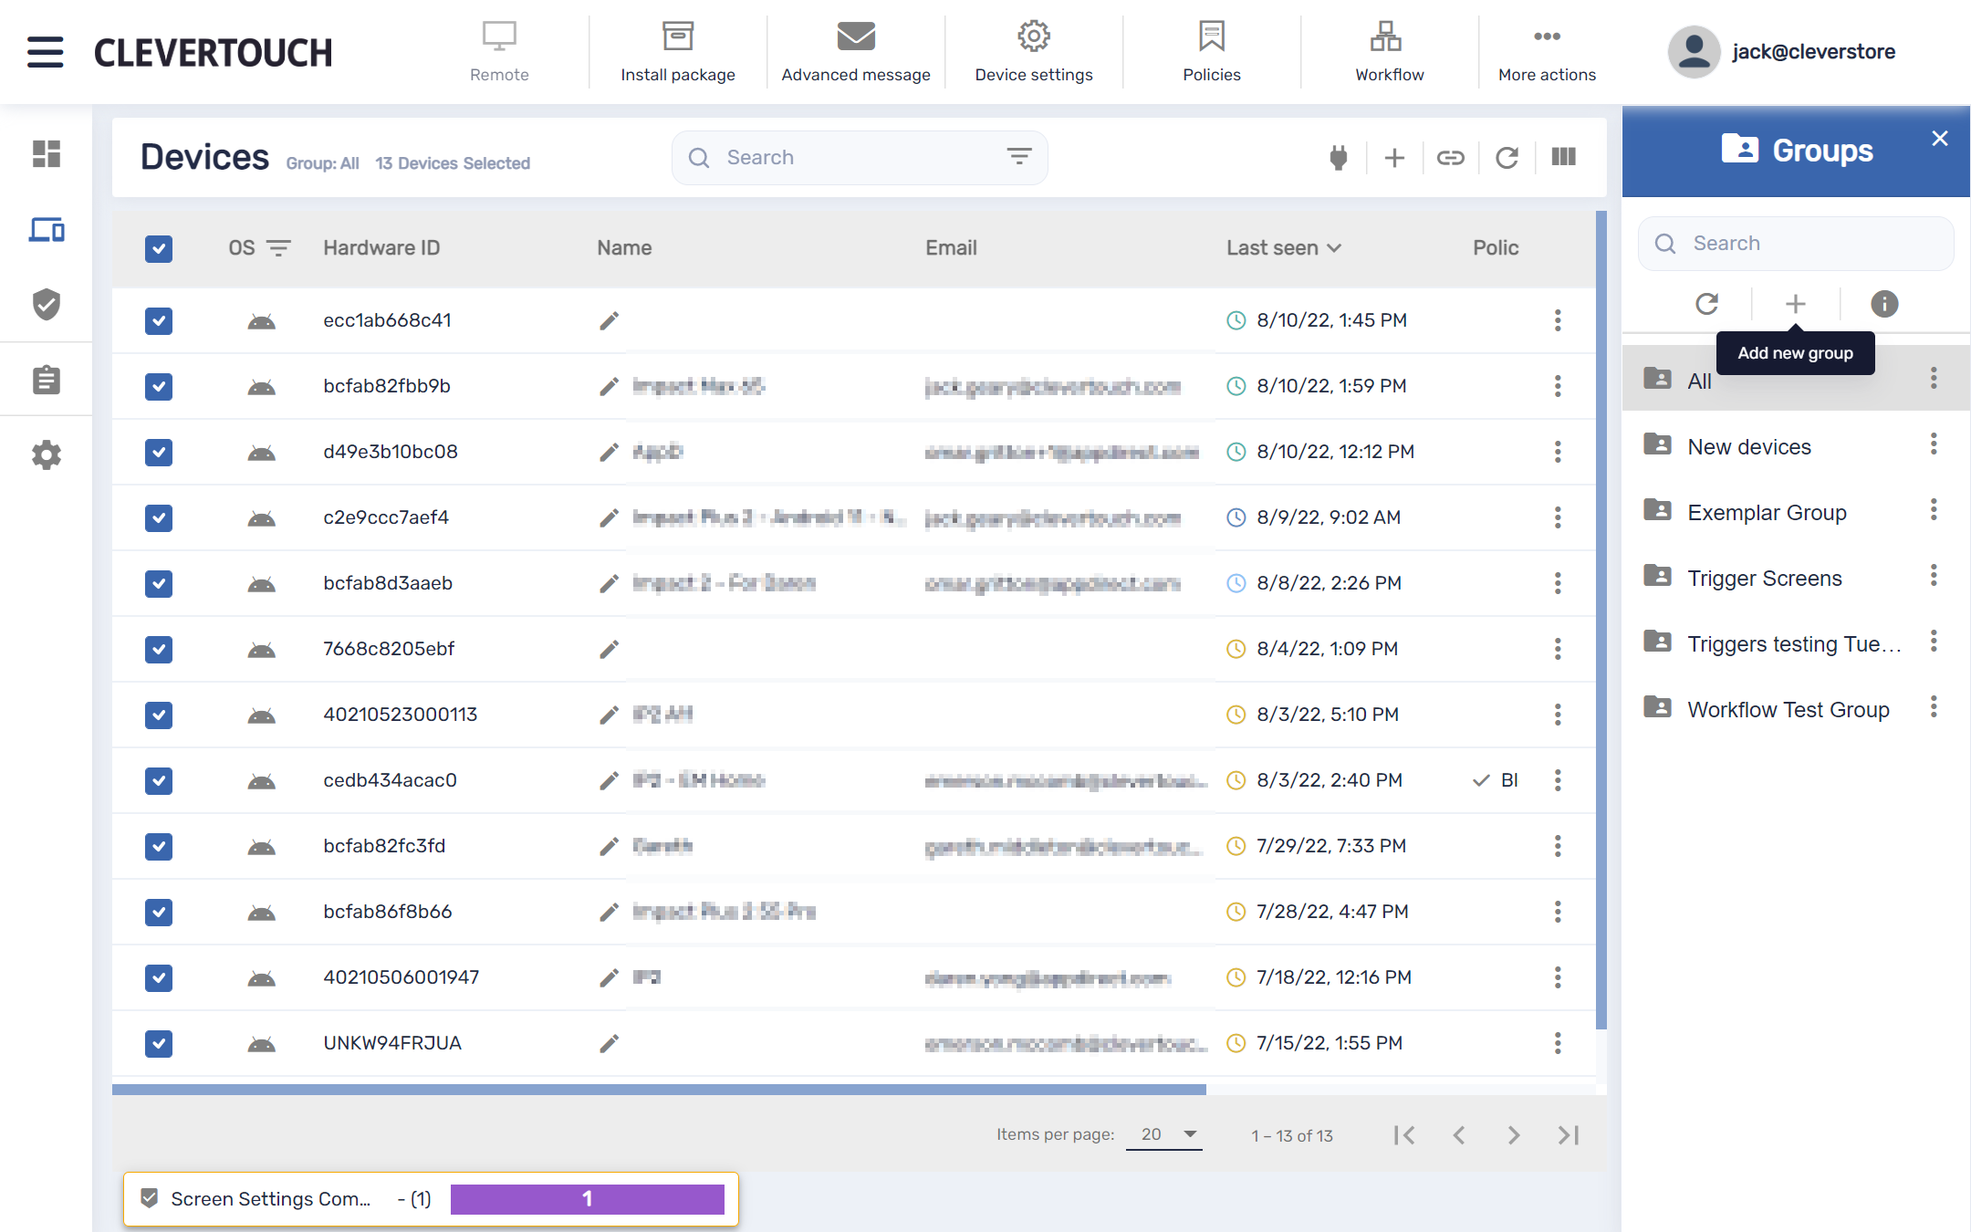Uncheck device bcfab8d3aaeb
Image resolution: width=1971 pixels, height=1232 pixels.
point(159,583)
